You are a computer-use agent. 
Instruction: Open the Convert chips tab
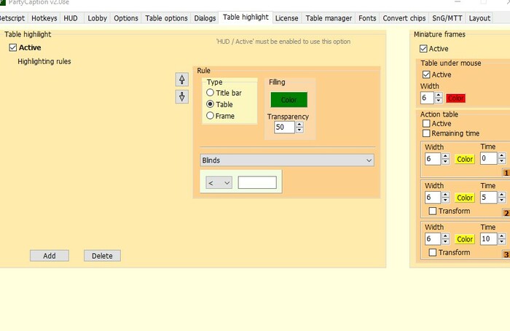pyautogui.click(x=404, y=18)
